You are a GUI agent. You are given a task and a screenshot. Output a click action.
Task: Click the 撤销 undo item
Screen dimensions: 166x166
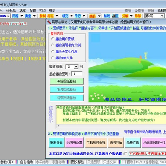pyautogui.click(x=128, y=11)
